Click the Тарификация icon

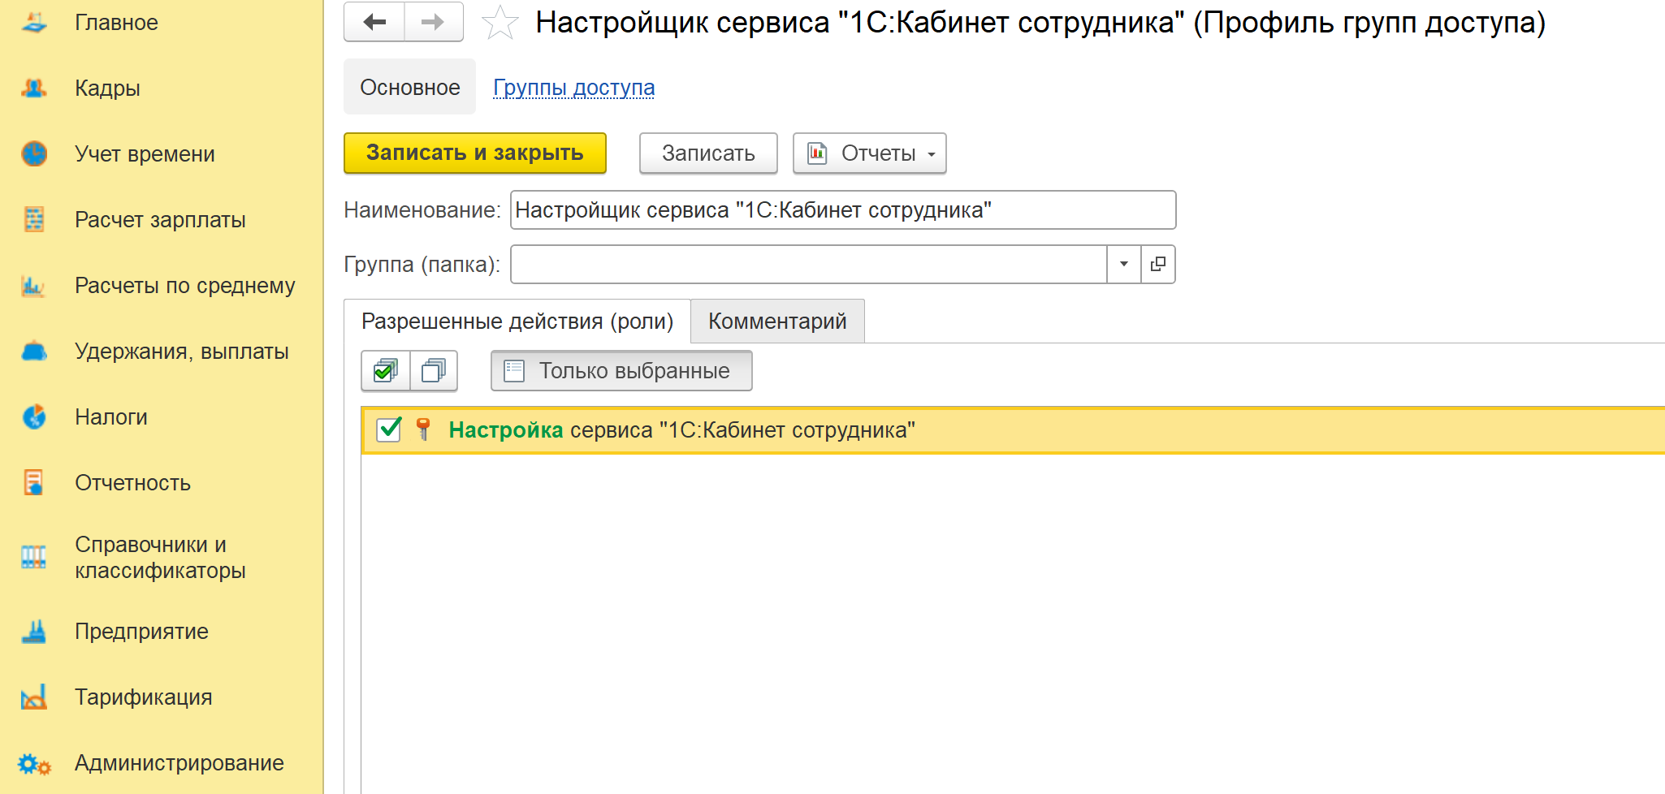pyautogui.click(x=34, y=697)
